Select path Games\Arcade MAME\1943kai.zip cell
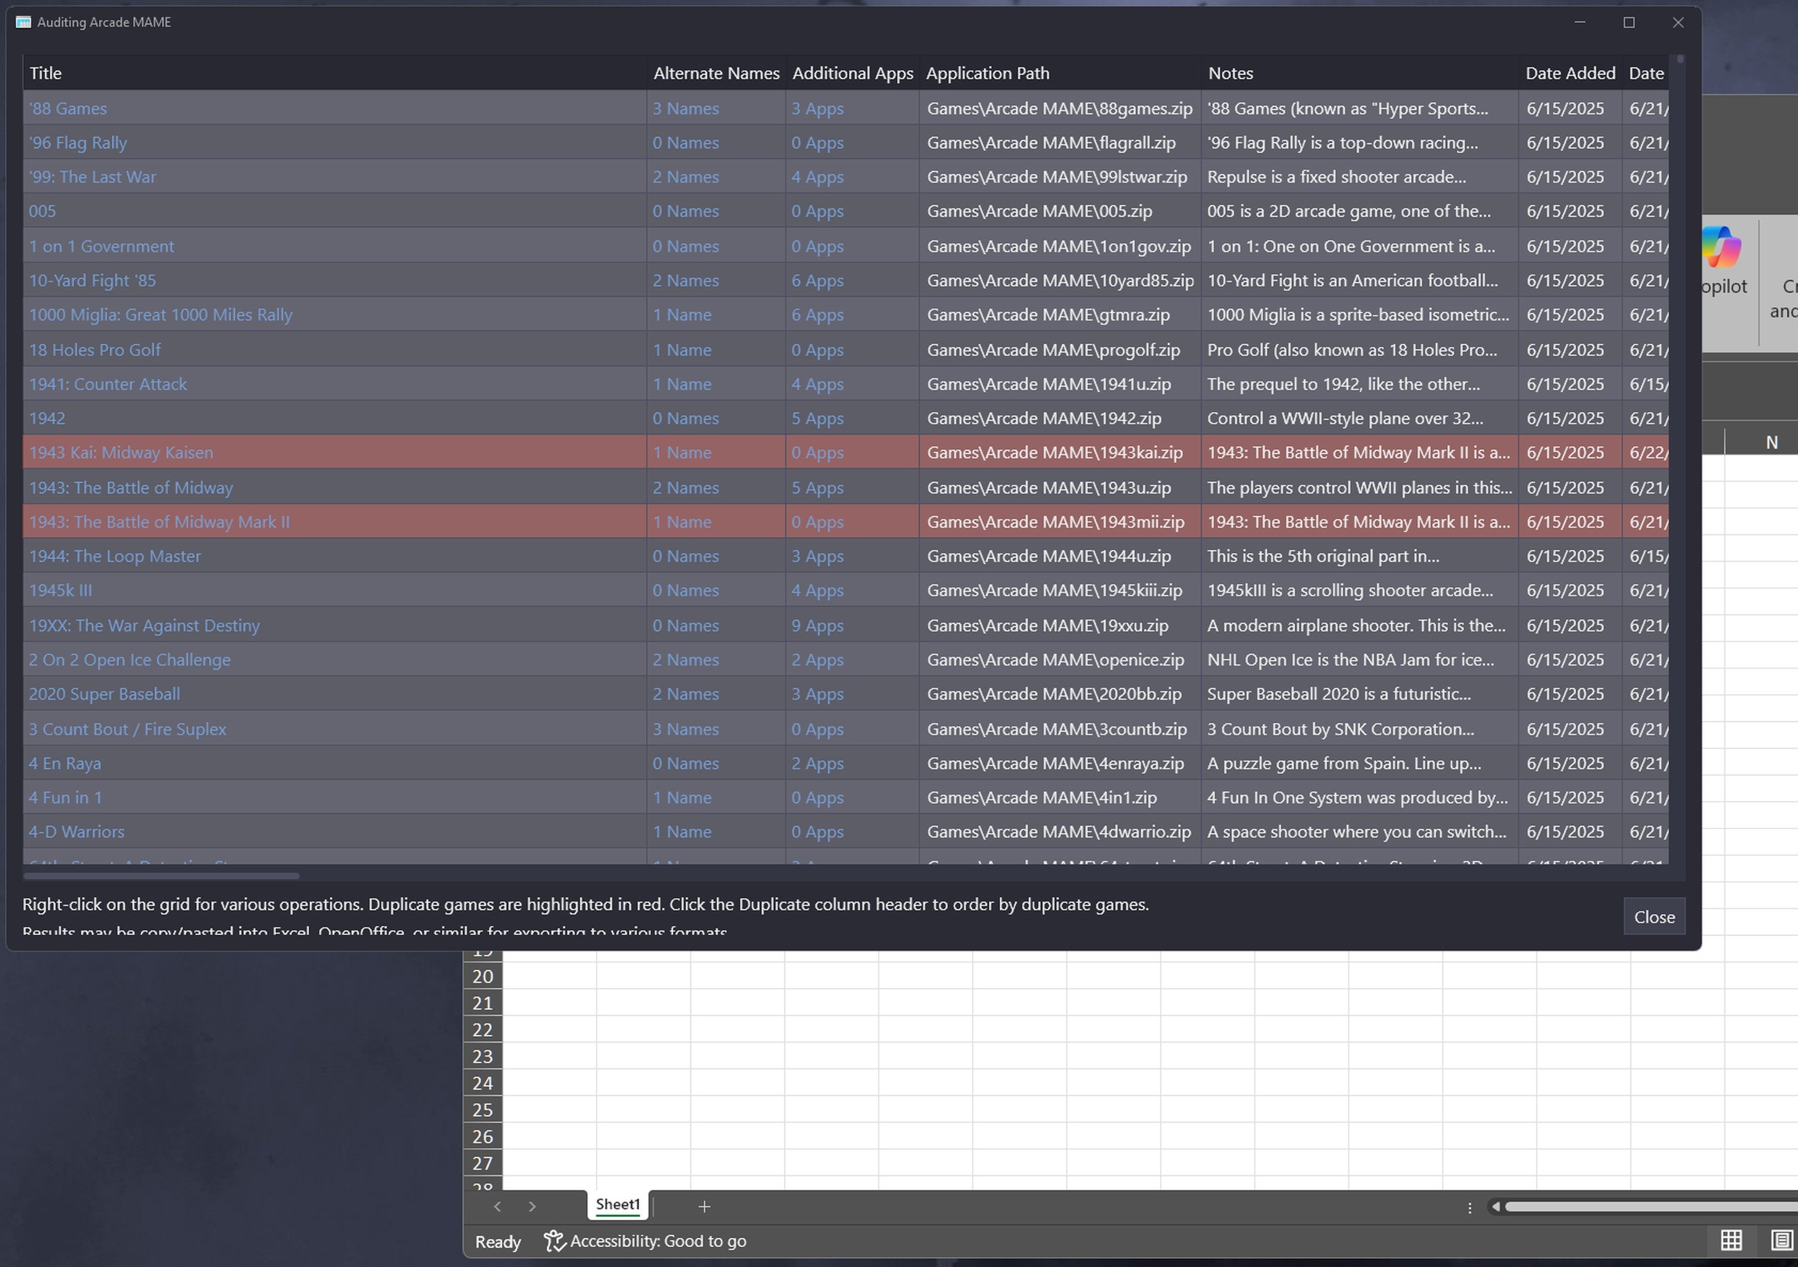 coord(1060,453)
